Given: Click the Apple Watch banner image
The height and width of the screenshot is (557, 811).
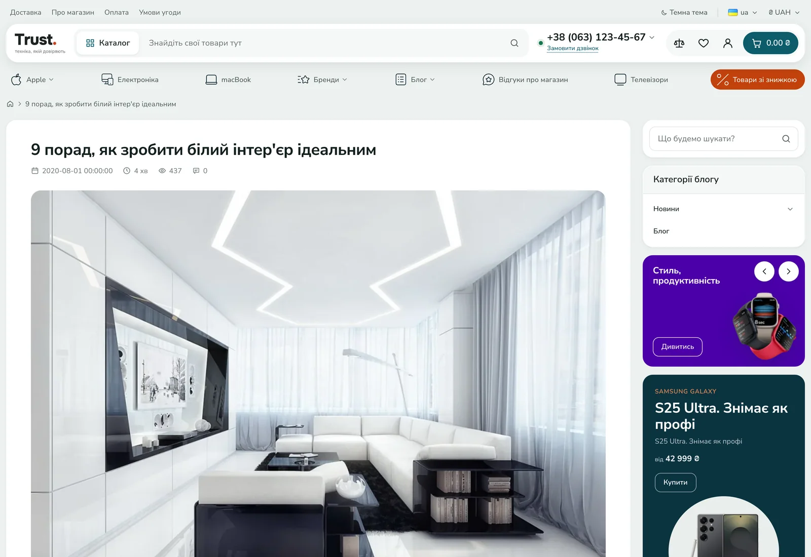Looking at the screenshot, I should click(x=764, y=326).
